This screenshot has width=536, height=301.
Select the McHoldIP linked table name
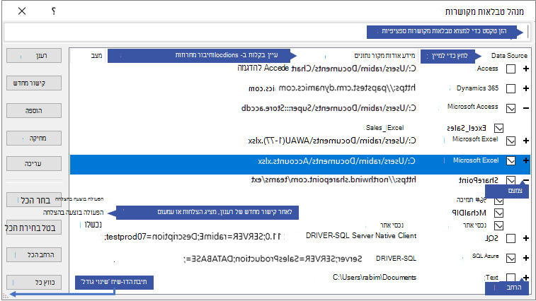click(x=469, y=213)
